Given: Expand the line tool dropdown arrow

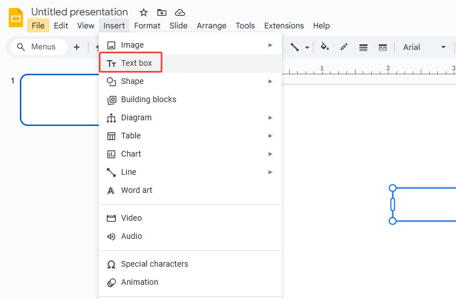Looking at the screenshot, I should click(x=307, y=48).
